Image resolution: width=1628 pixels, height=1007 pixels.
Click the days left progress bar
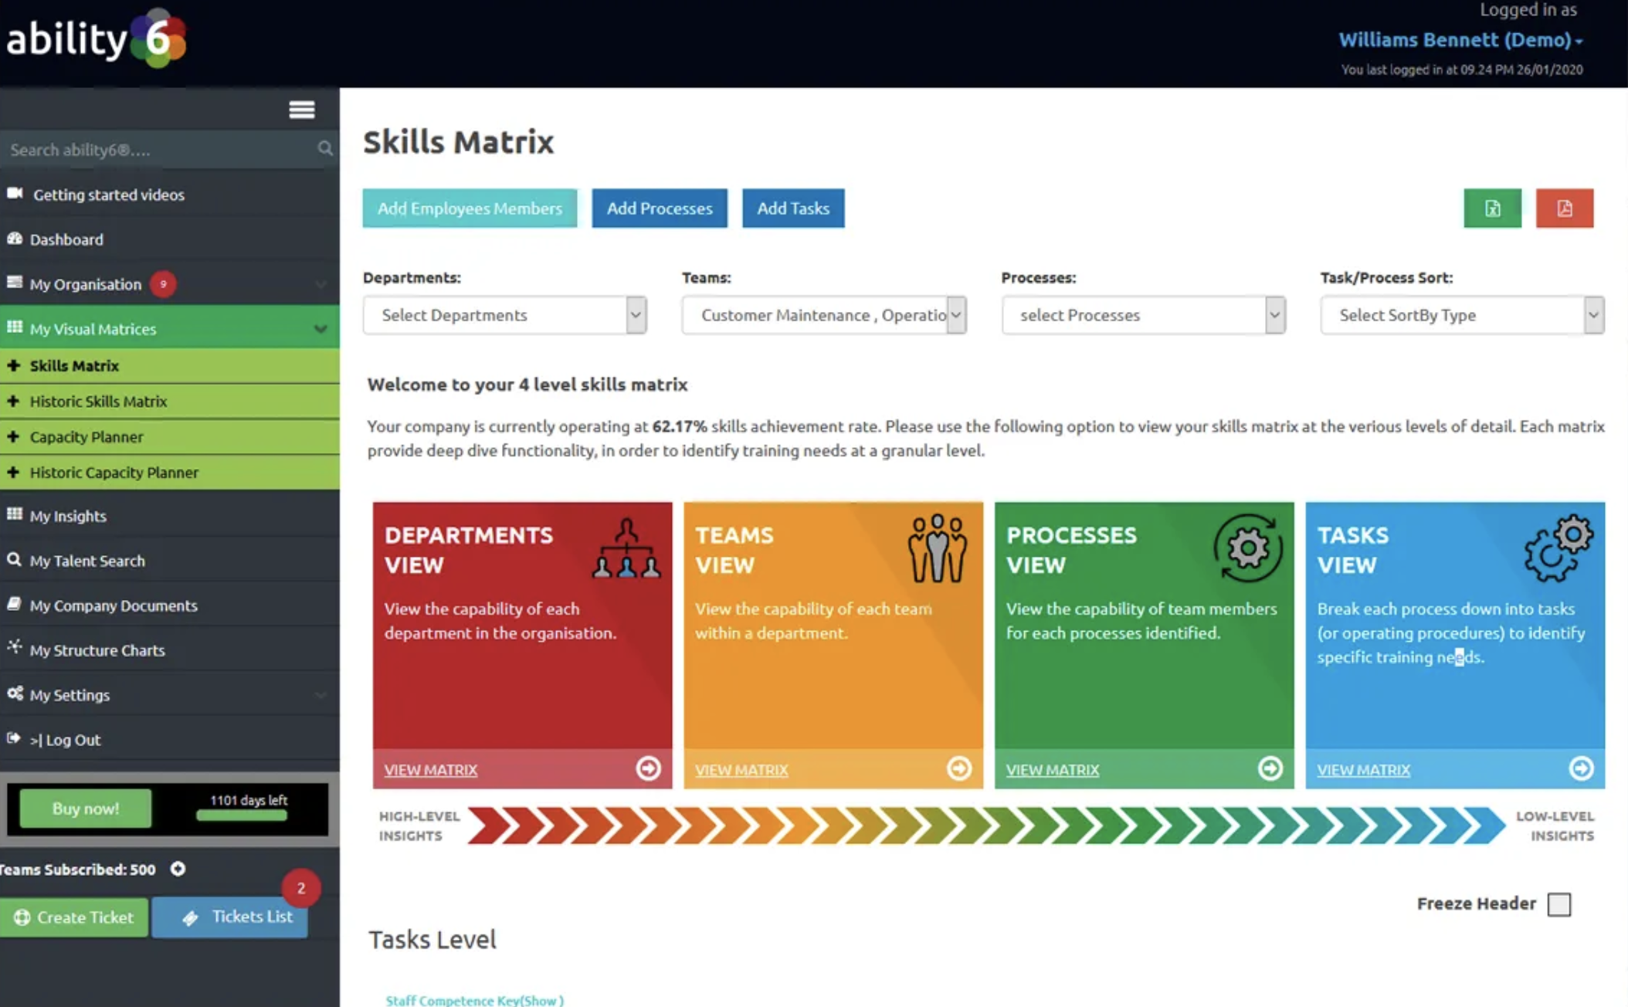click(242, 815)
